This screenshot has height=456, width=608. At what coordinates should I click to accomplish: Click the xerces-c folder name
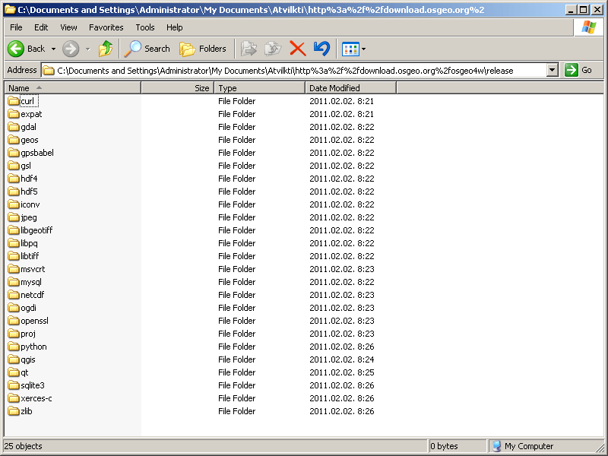click(x=36, y=398)
